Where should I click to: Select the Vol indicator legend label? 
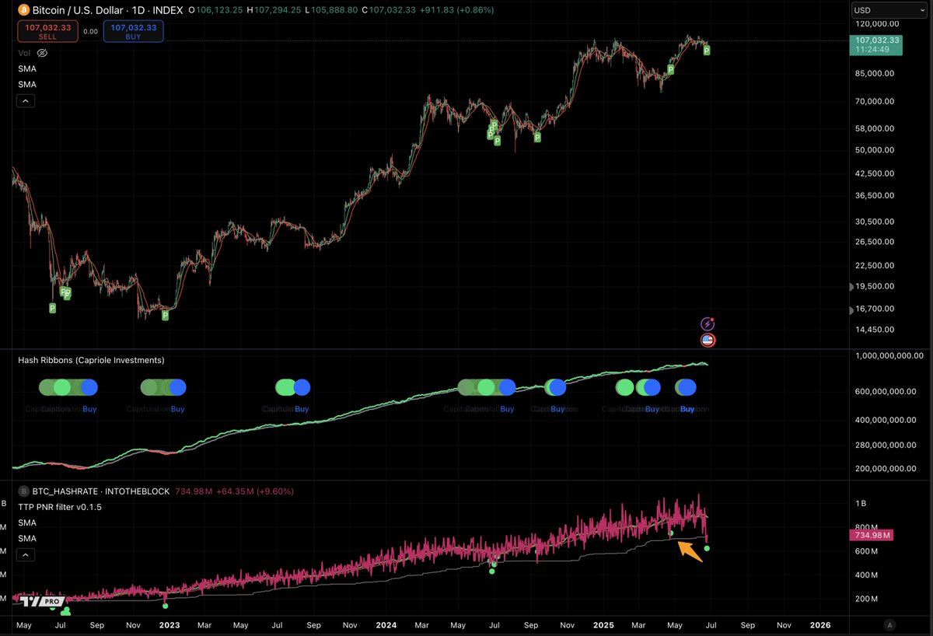point(25,53)
